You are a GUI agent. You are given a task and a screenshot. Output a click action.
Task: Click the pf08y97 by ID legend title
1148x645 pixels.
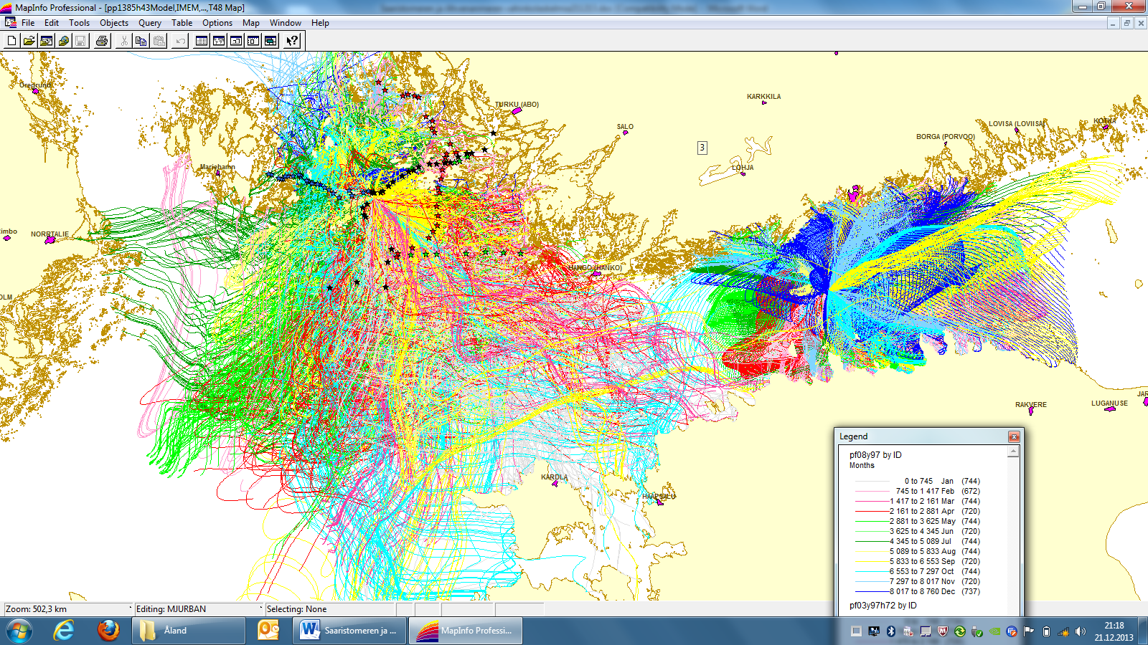pyautogui.click(x=875, y=455)
